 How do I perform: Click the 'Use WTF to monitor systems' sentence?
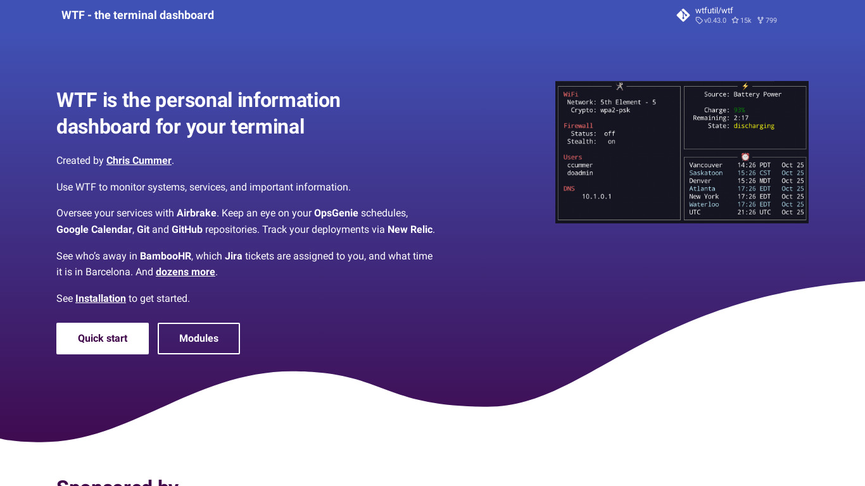[203, 187]
